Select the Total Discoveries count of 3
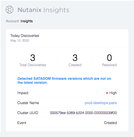 [33, 58]
